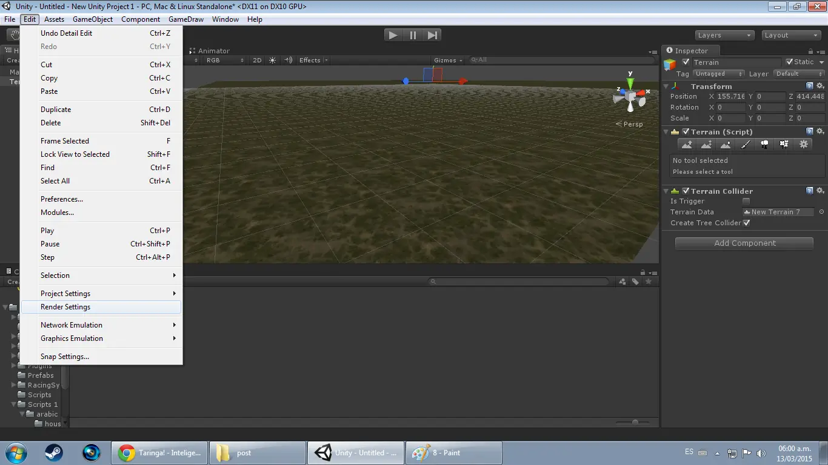Click the favorites star in Project panel
The height and width of the screenshot is (465, 828).
(649, 282)
